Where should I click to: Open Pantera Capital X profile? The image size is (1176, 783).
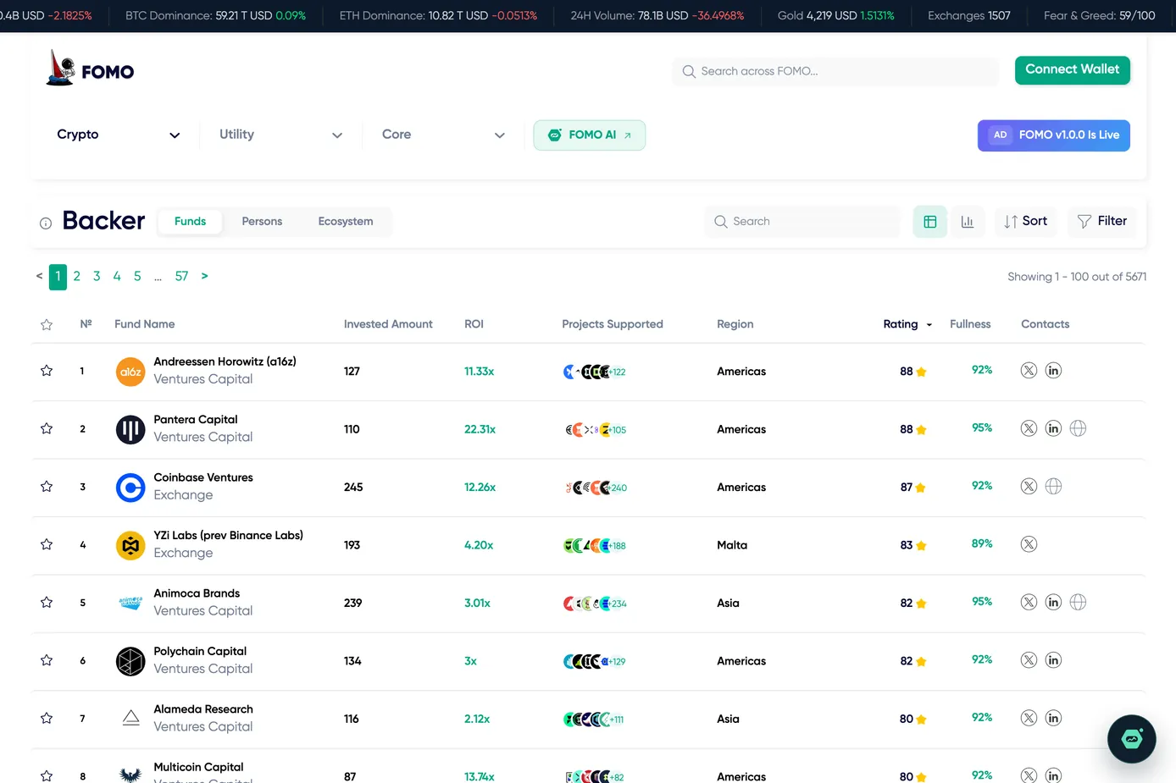click(1029, 428)
